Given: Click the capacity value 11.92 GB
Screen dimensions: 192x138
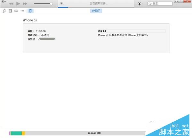Looking at the screenshot, I should (41, 31).
